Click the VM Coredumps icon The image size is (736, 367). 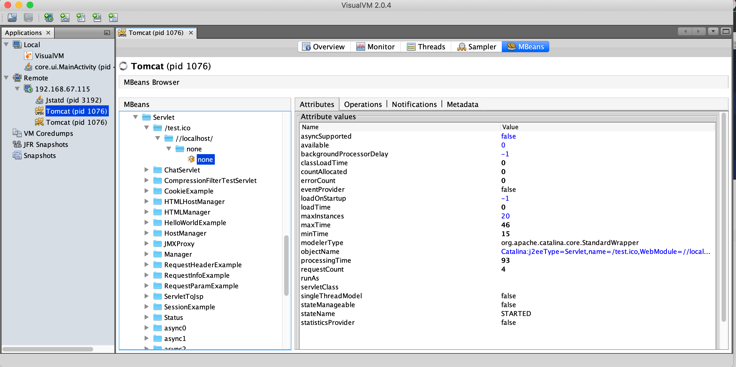pyautogui.click(x=17, y=133)
